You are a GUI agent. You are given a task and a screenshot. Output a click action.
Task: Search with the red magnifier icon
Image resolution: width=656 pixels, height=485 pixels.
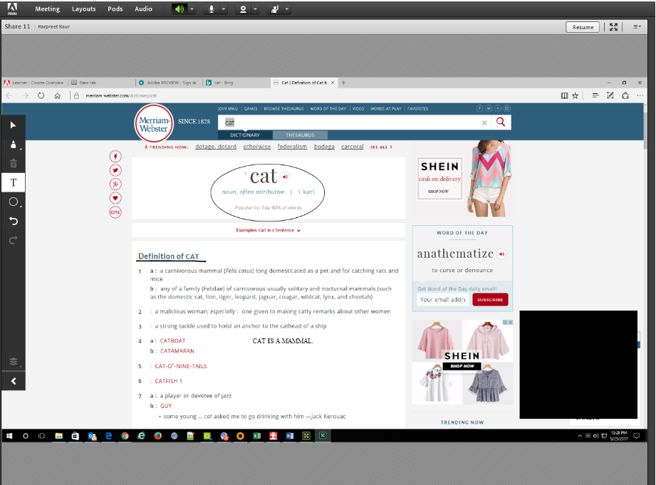499,122
